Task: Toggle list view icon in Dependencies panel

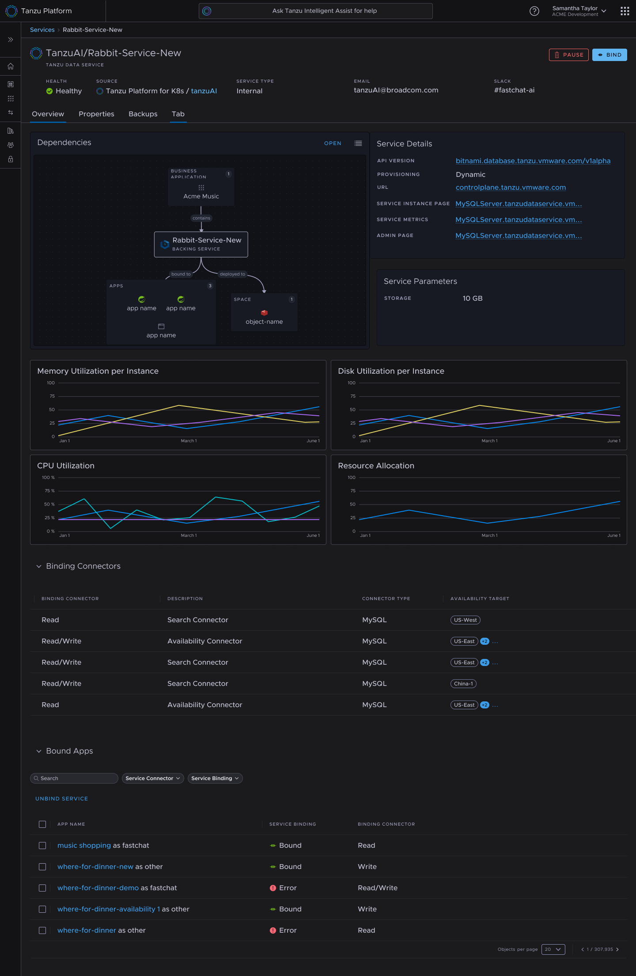Action: pos(358,143)
